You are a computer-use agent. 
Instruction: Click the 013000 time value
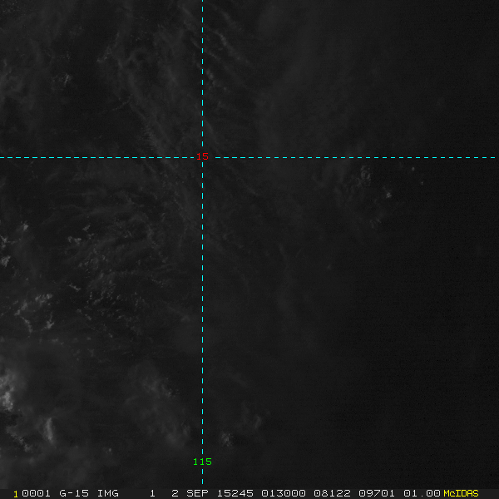(284, 493)
